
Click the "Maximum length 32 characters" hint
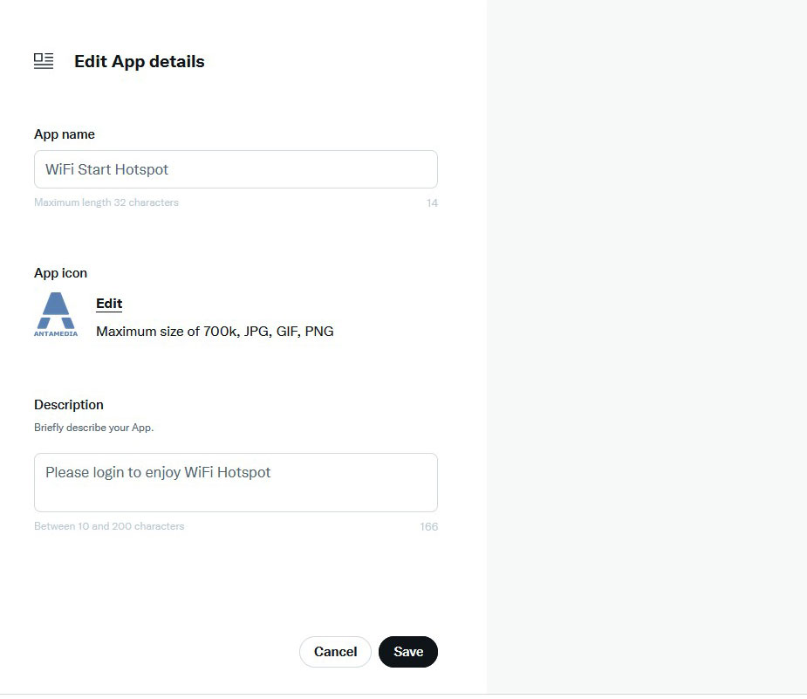click(x=106, y=202)
